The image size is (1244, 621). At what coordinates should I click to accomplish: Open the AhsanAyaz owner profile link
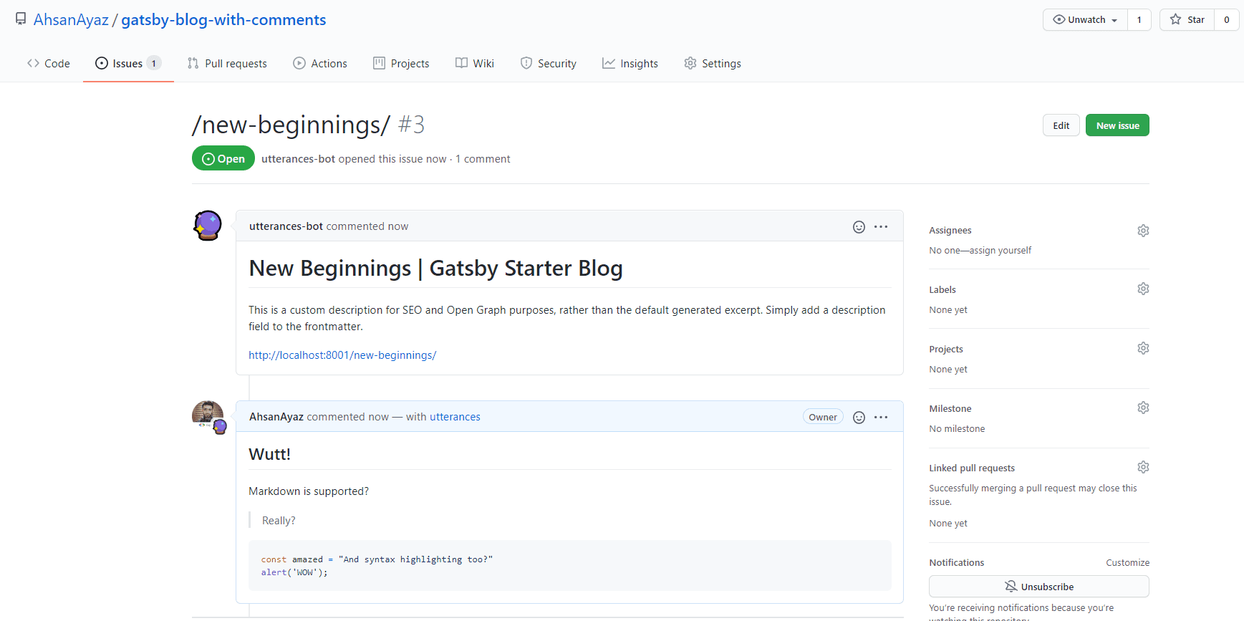click(71, 20)
